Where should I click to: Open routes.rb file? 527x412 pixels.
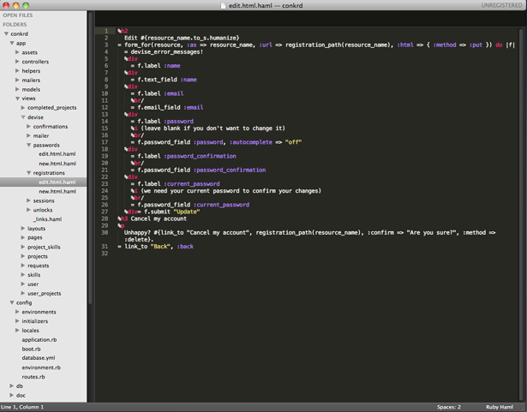tap(33, 377)
